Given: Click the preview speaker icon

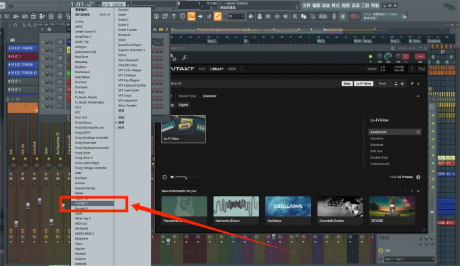Looking at the screenshot, I should pyautogui.click(x=172, y=177).
